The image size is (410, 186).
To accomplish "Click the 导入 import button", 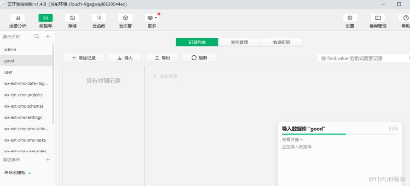I will click(x=125, y=58).
